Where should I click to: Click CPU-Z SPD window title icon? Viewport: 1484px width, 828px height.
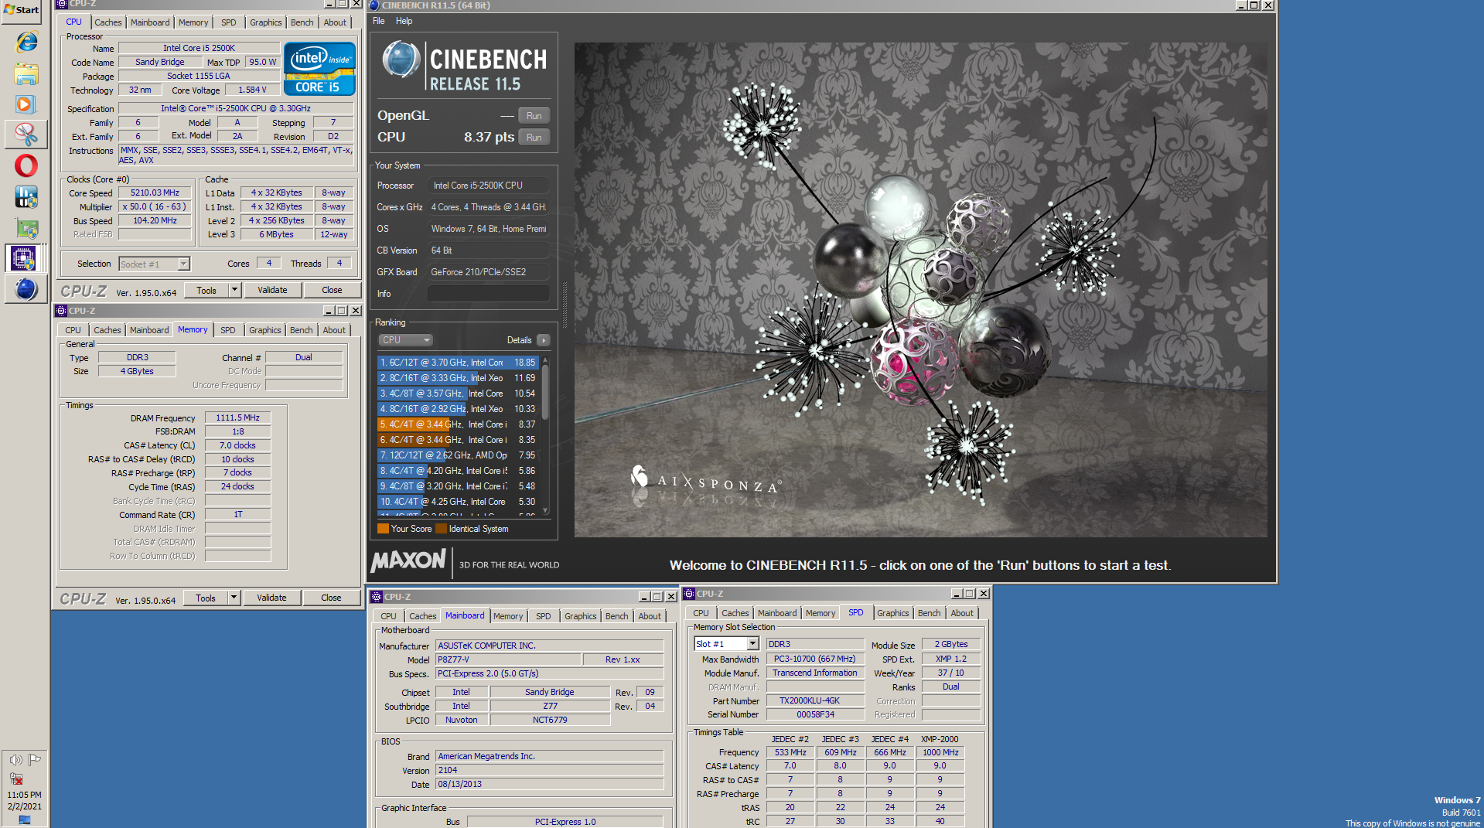coord(689,594)
